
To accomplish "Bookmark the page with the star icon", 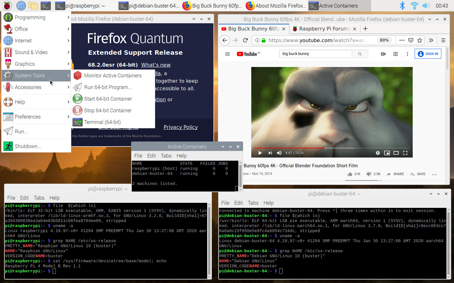I will coord(420,40).
